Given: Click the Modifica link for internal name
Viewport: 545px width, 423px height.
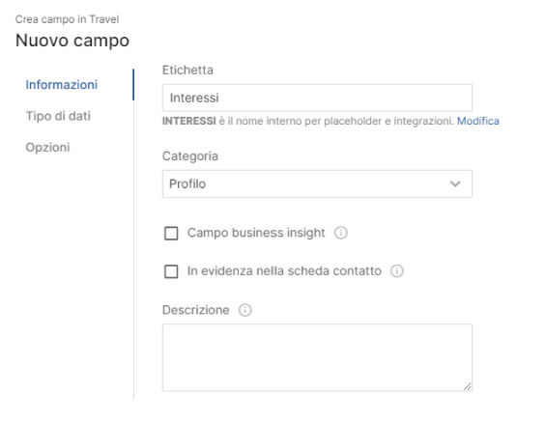Looking at the screenshot, I should coord(478,121).
